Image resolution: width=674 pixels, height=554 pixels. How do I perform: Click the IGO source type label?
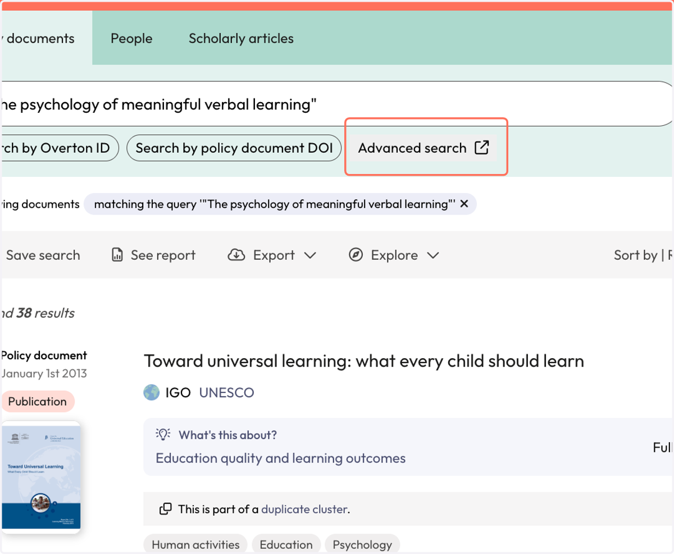pyautogui.click(x=178, y=392)
